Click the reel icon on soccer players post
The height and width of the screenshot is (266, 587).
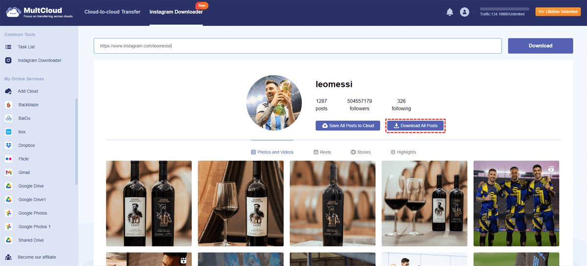click(x=551, y=169)
